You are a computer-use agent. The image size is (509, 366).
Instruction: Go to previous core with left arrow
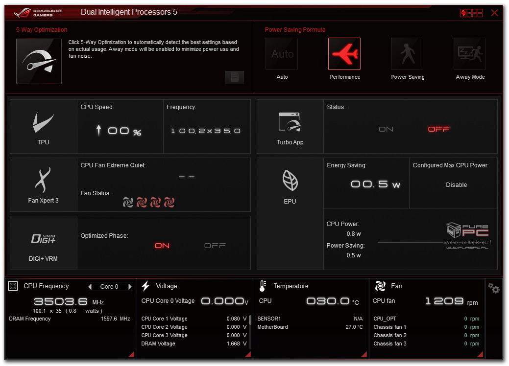point(90,287)
